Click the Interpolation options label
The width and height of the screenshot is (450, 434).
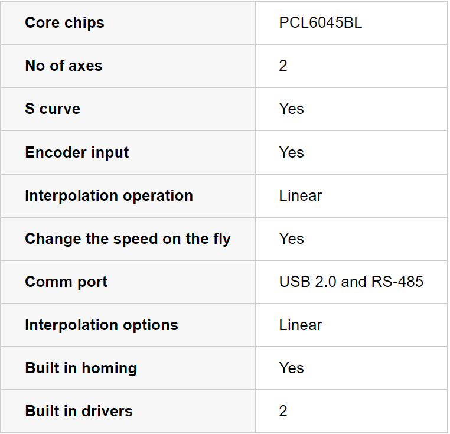(102, 325)
